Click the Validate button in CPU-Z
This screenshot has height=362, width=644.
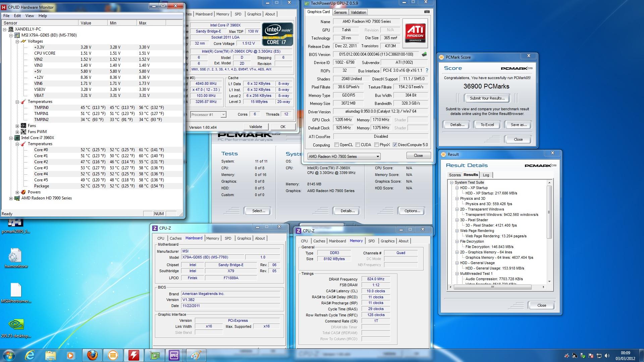256,127
